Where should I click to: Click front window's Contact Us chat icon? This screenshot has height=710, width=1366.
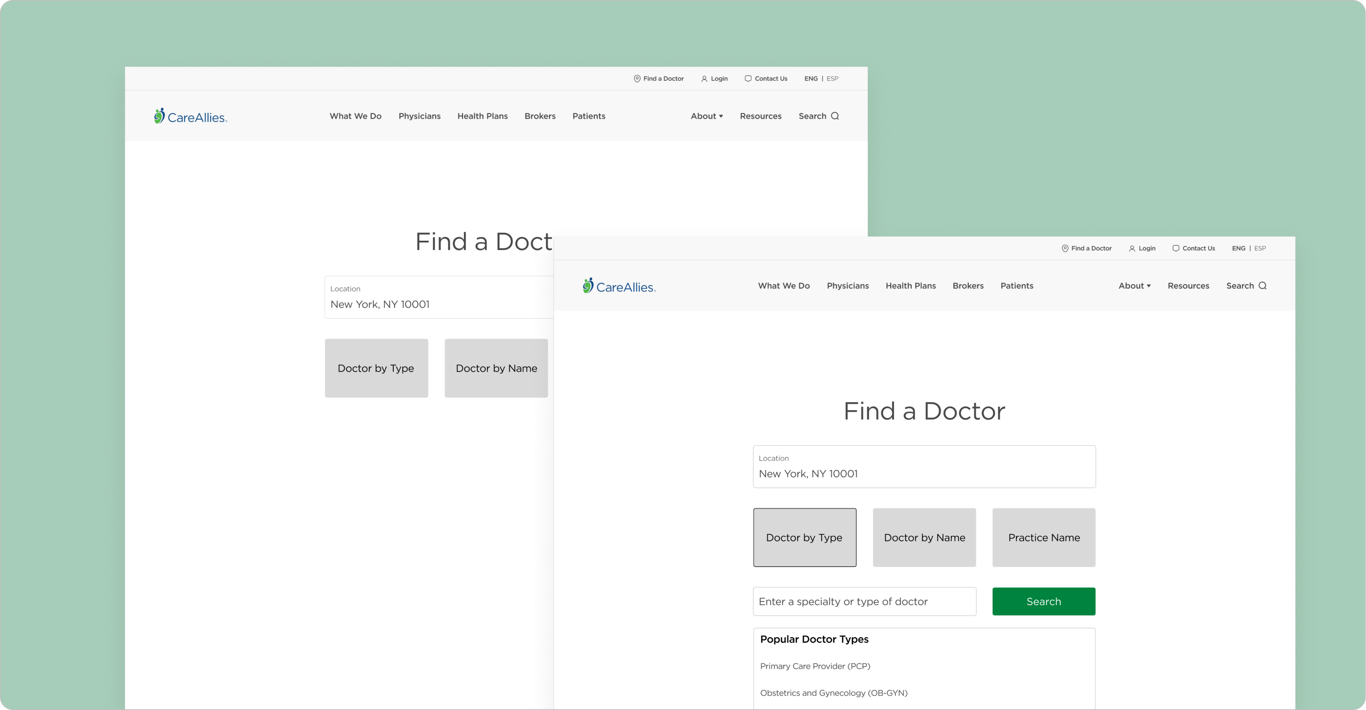[x=1176, y=248]
